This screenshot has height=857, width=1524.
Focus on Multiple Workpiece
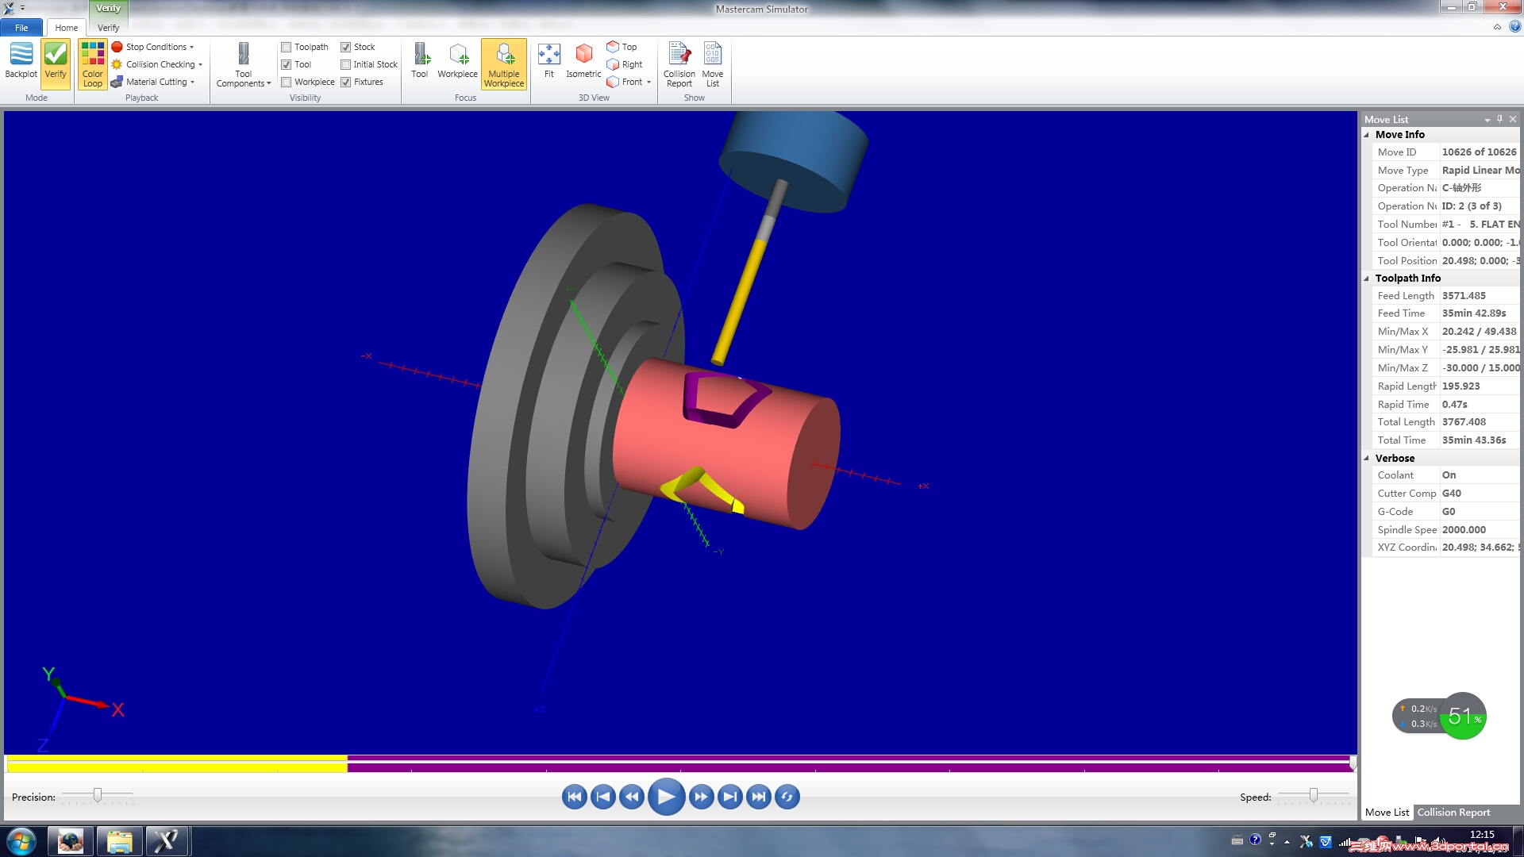[503, 63]
